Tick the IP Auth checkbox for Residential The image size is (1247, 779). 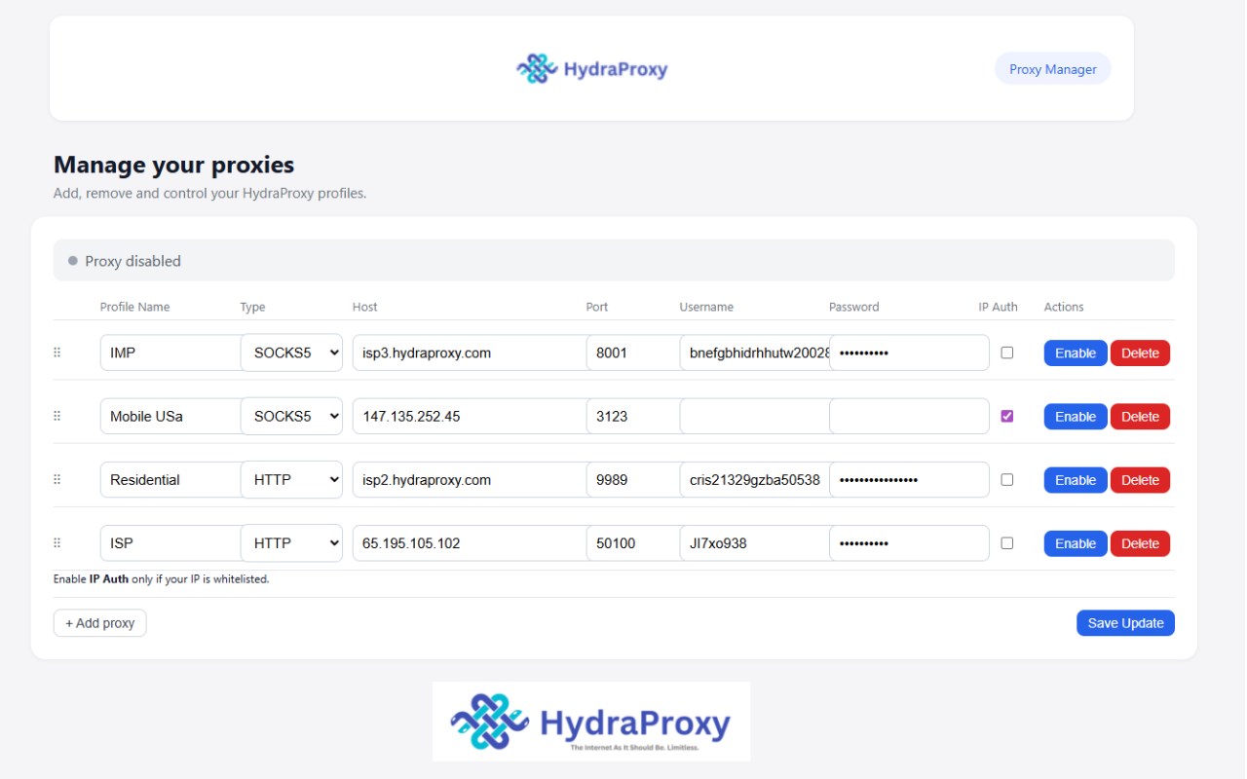click(1007, 479)
